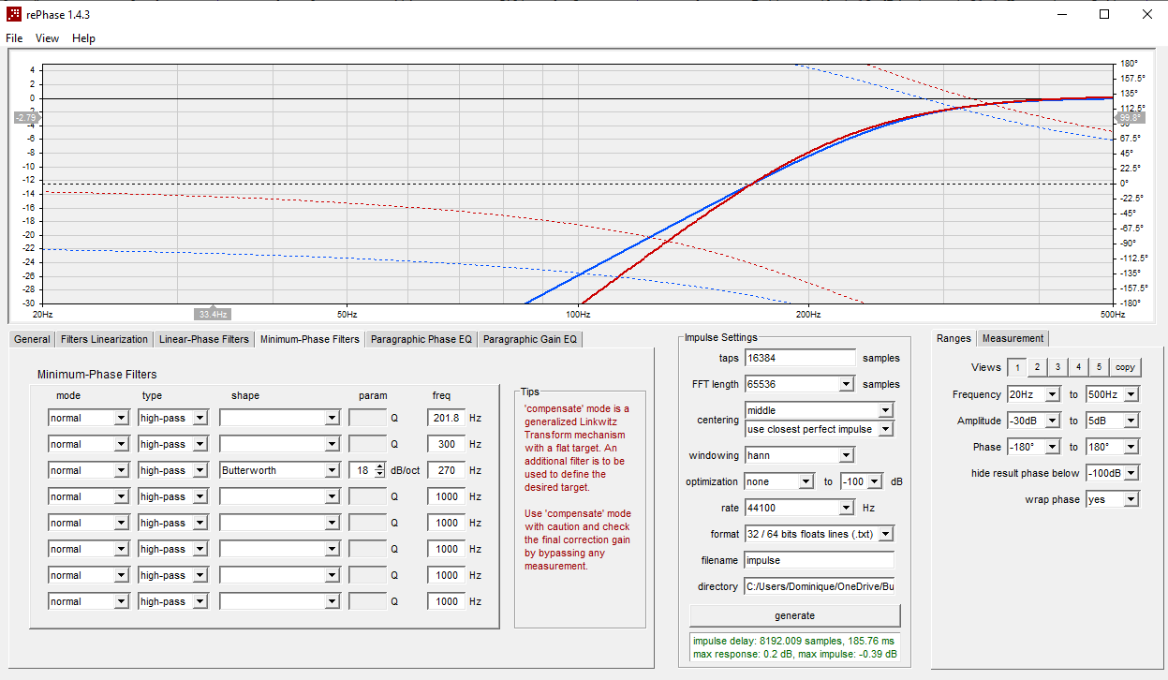Open the File menu
The width and height of the screenshot is (1168, 680).
click(14, 38)
